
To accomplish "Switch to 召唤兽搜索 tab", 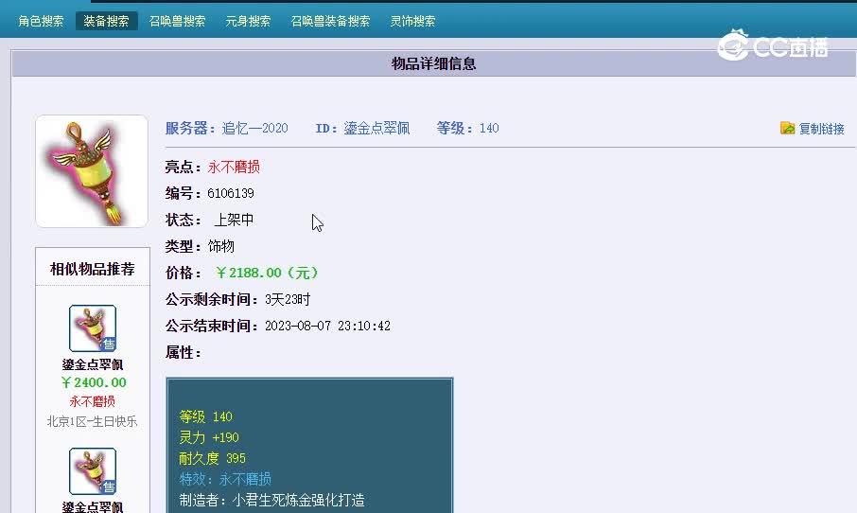I will 177,22.
